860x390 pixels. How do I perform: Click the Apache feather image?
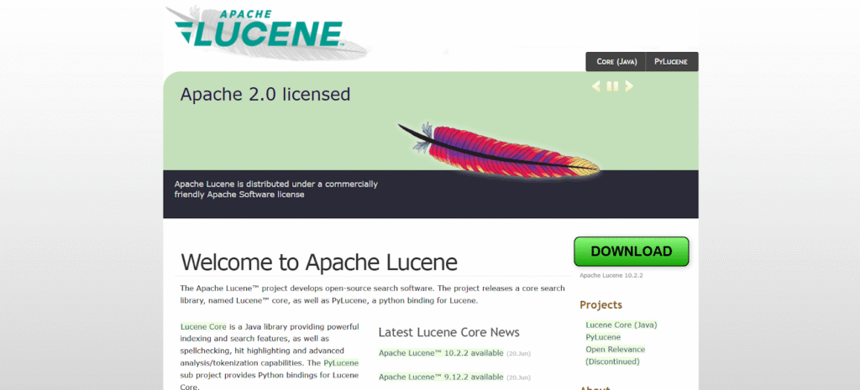pyautogui.click(x=498, y=148)
